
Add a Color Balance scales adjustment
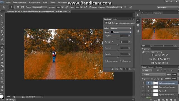point(154,59)
